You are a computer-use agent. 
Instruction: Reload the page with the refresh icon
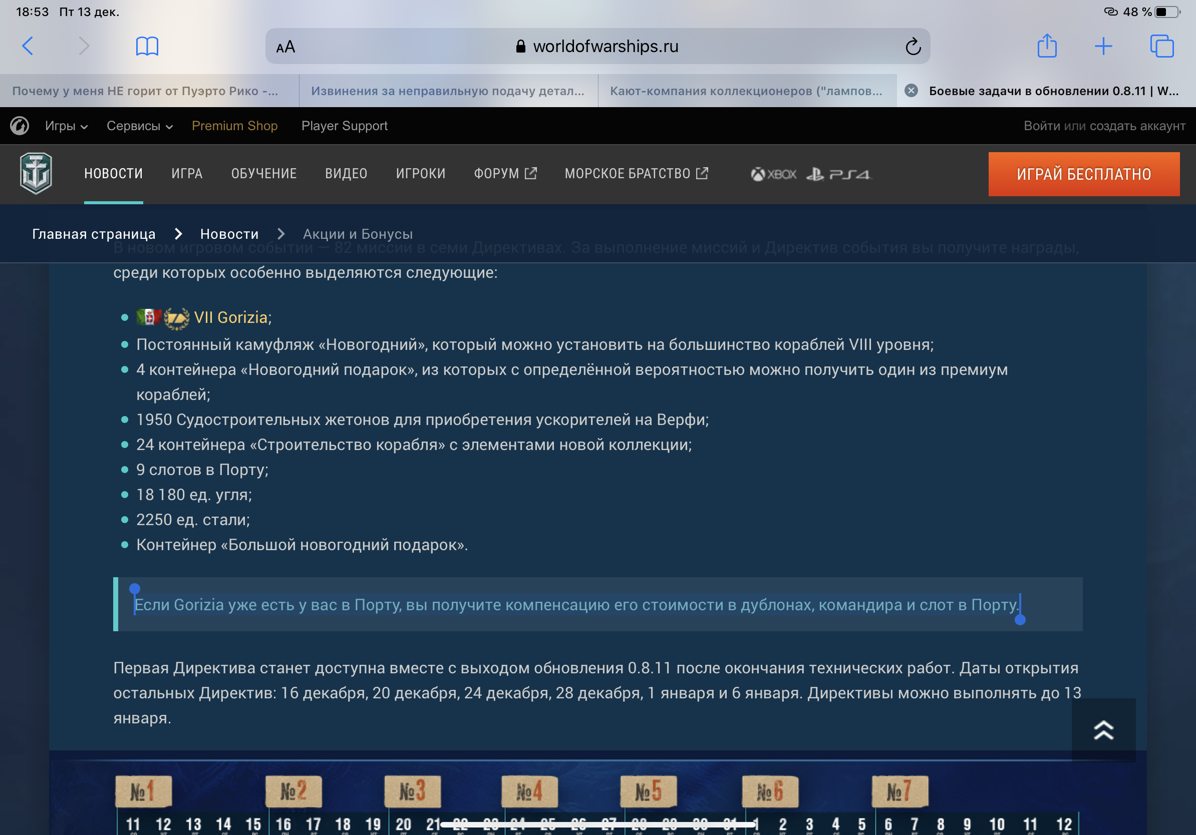913,47
